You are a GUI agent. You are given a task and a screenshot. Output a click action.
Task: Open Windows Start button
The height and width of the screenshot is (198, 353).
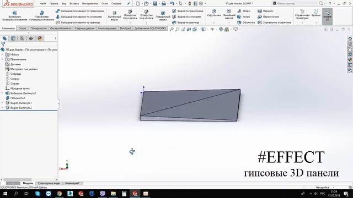pos(5,193)
